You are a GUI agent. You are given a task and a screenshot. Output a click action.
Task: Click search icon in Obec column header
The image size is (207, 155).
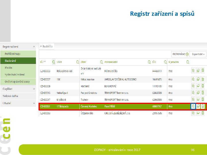point(101,62)
